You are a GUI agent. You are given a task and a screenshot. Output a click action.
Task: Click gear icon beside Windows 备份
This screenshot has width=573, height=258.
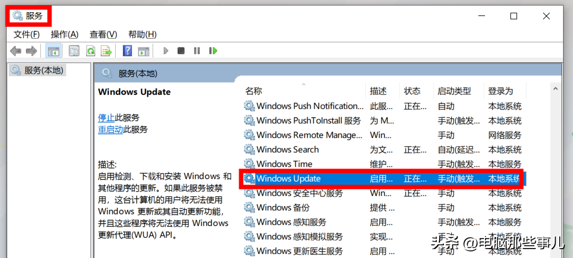pos(249,208)
